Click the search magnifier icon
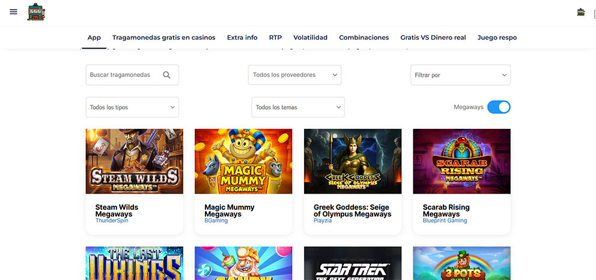The width and height of the screenshot is (596, 280). (x=166, y=75)
